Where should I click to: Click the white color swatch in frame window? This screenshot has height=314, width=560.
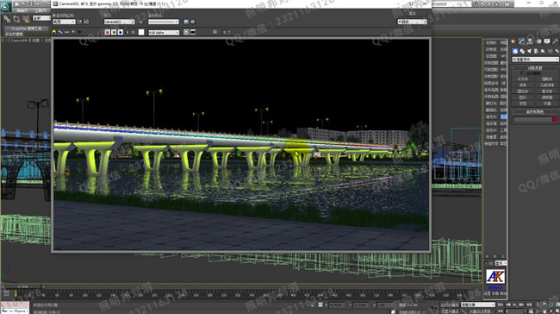pyautogui.click(x=141, y=32)
